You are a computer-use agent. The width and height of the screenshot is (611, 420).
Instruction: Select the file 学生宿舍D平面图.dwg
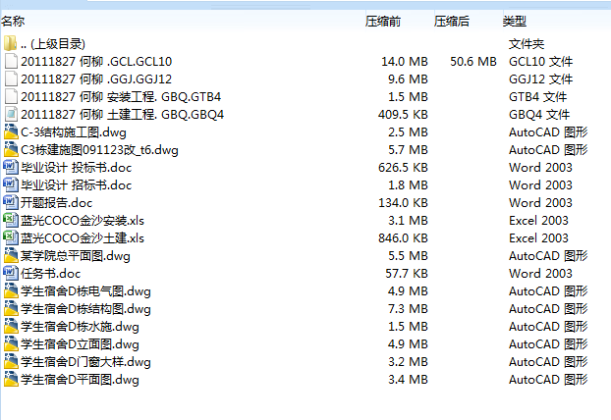point(80,380)
